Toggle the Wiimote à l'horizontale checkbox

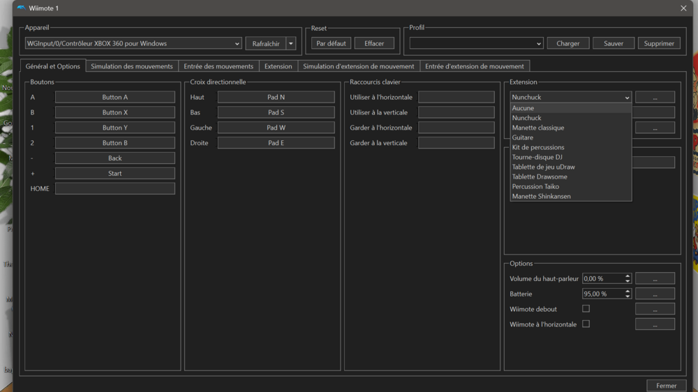[x=586, y=324]
